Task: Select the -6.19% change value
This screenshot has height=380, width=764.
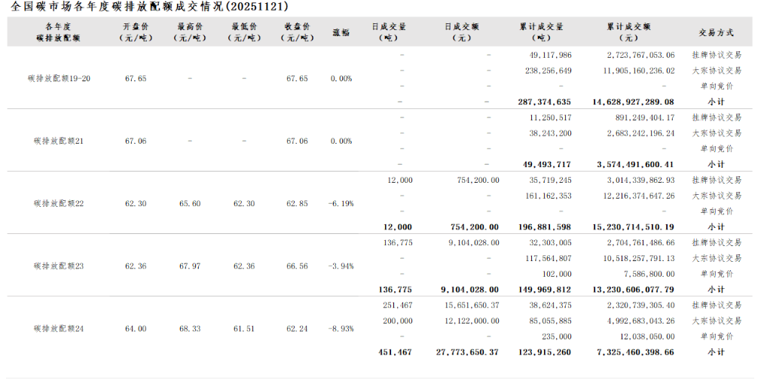Action: [341, 203]
